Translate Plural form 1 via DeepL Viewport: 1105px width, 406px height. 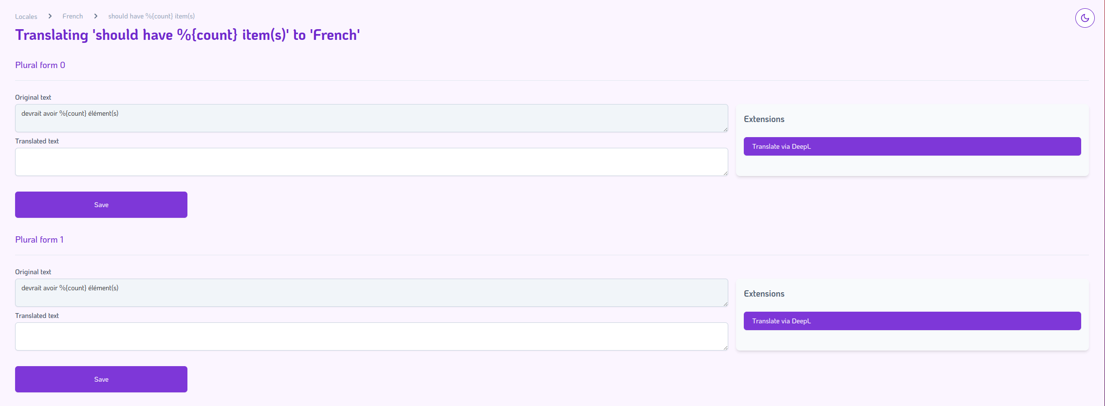(x=912, y=321)
